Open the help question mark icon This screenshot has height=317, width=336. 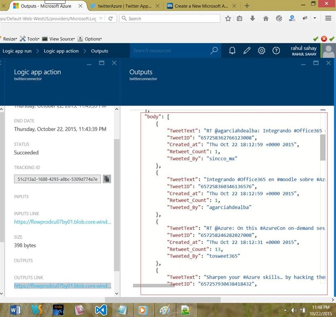(x=276, y=51)
